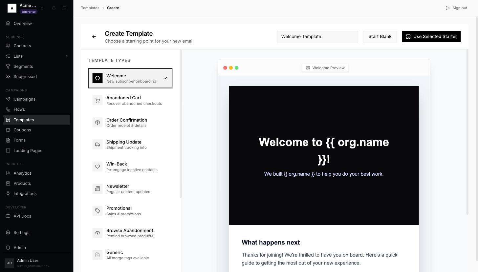478x272 pixels.
Task: Select the Generic template type
Action: [x=130, y=255]
